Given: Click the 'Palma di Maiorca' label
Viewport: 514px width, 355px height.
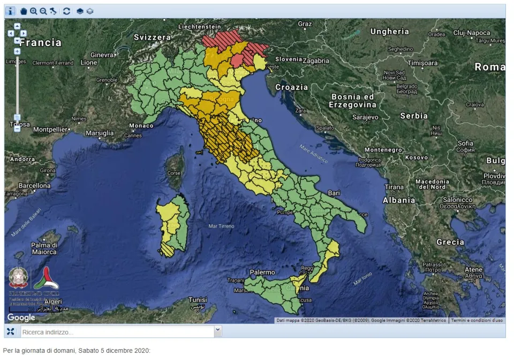Looking at the screenshot, I should (44, 248).
